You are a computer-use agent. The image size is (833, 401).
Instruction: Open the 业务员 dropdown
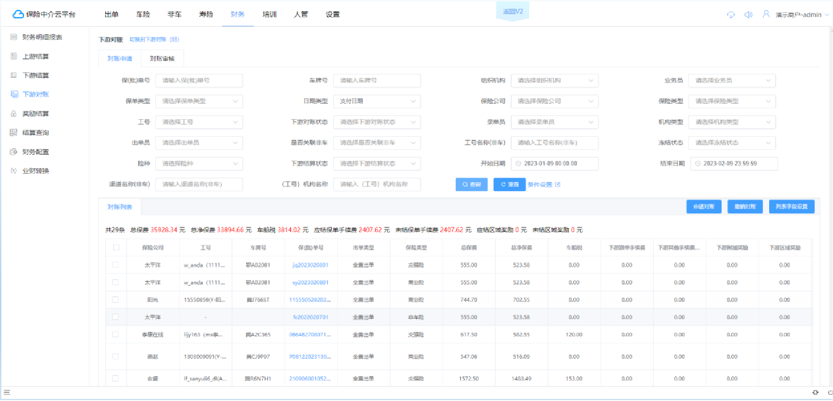click(732, 80)
